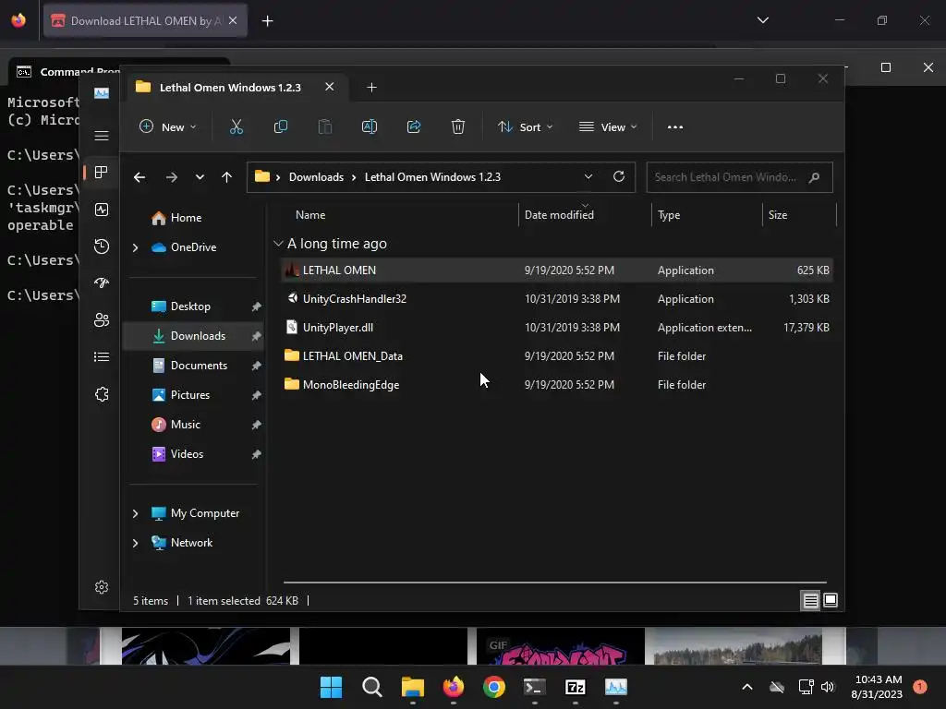Open the New item dropdown
This screenshot has width=946, height=709.
coord(168,127)
